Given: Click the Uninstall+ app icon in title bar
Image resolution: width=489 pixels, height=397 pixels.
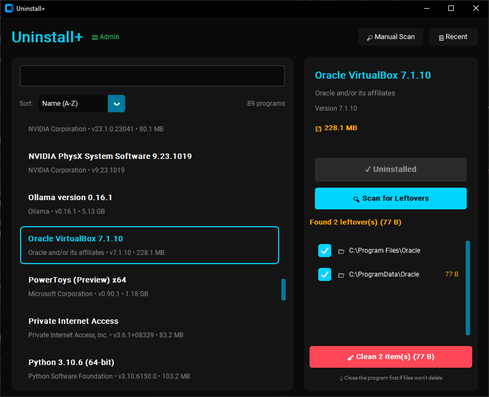Looking at the screenshot, I should (9, 9).
